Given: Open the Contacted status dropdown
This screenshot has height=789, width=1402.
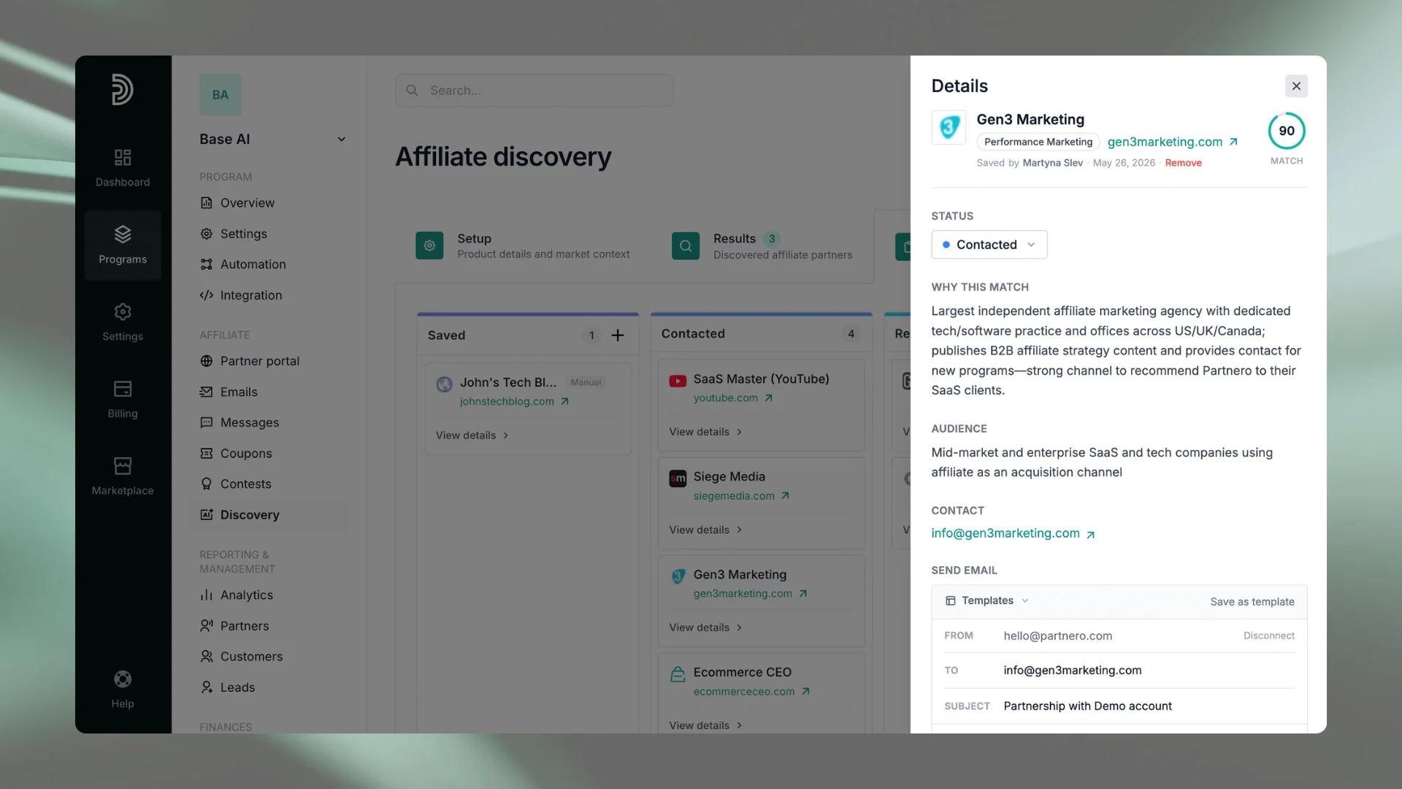Looking at the screenshot, I should click(989, 245).
